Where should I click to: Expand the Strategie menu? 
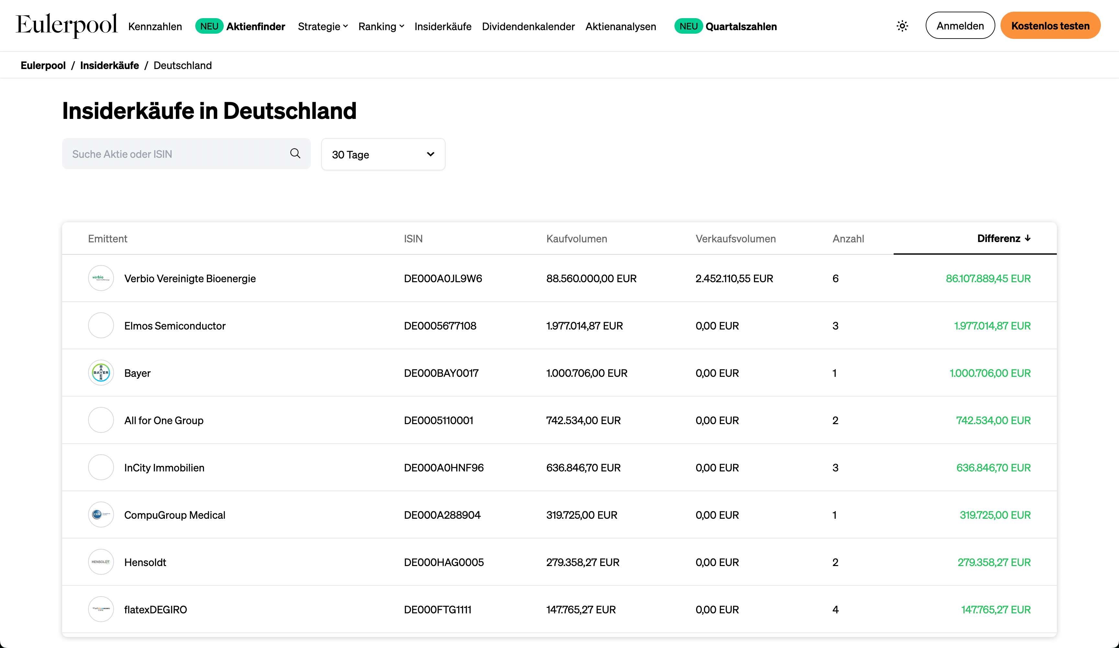[323, 27]
